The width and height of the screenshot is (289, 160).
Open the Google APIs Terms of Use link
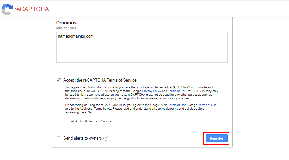point(177,105)
